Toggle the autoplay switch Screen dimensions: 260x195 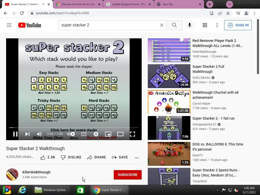(71, 134)
